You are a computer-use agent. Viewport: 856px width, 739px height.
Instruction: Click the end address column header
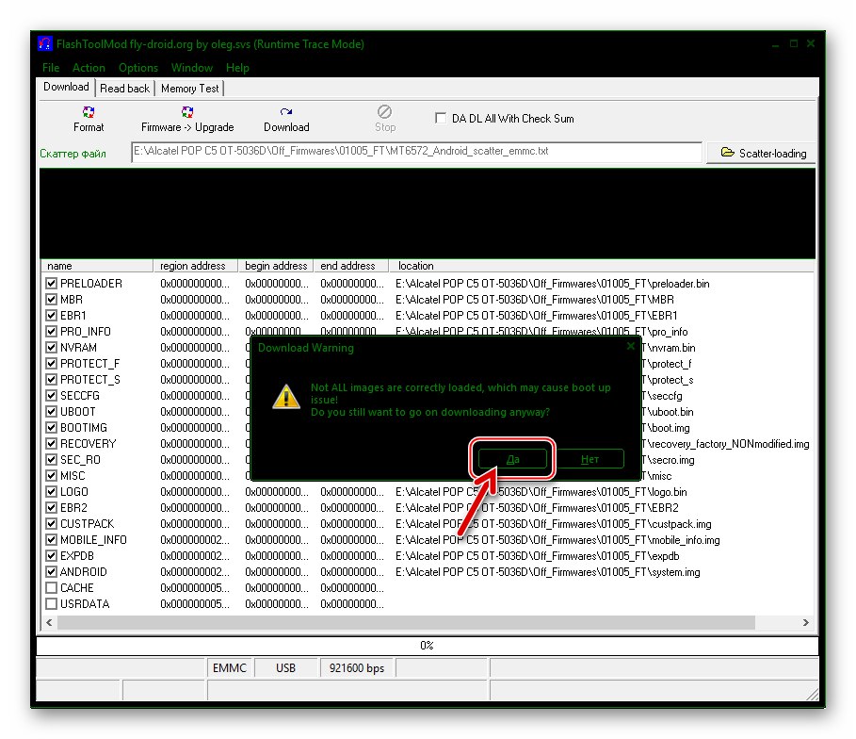(x=350, y=266)
